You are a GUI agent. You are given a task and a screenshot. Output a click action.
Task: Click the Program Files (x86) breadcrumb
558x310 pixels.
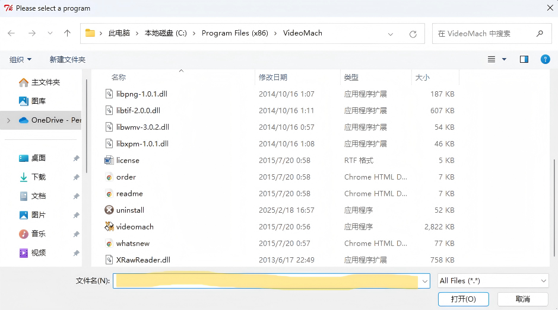coord(235,33)
